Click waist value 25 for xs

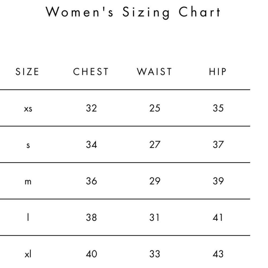point(155,108)
